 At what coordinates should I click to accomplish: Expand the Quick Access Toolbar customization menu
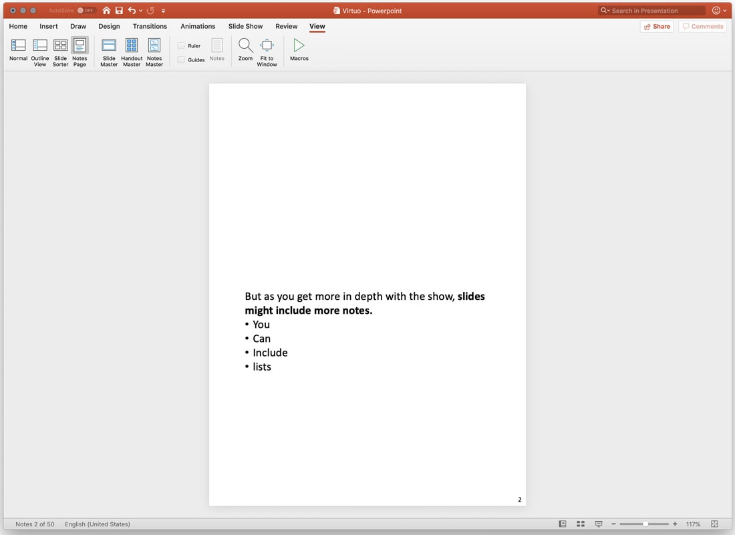163,10
